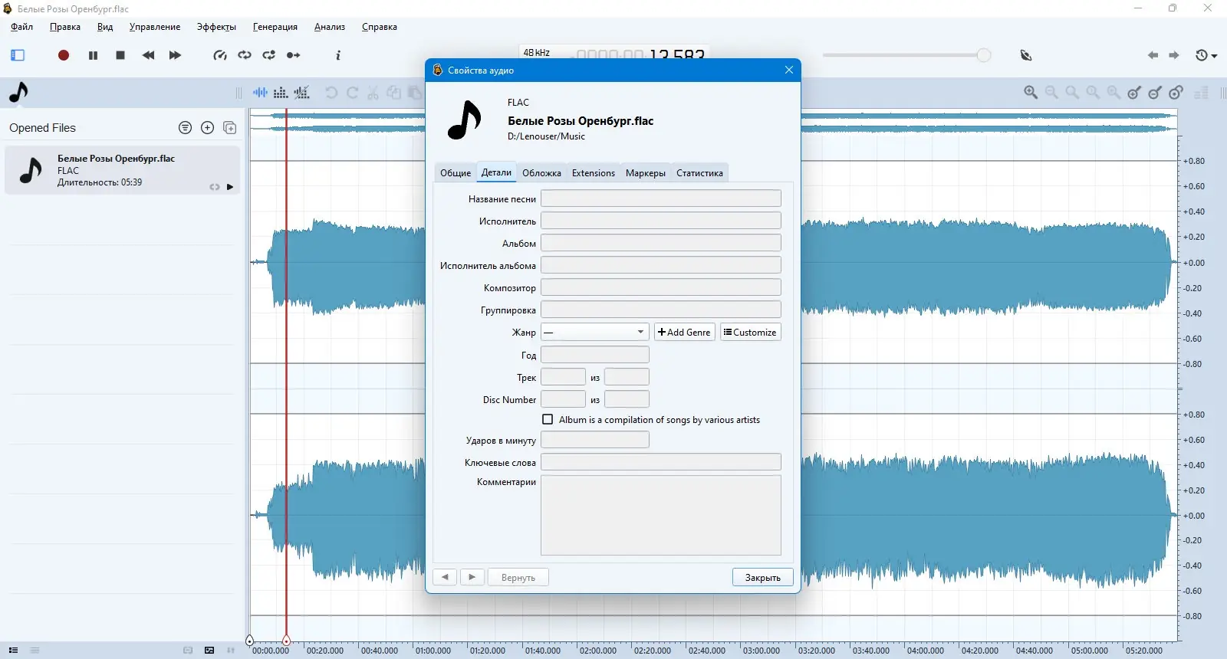Click the Add Genre button
The width and height of the screenshot is (1227, 659).
click(684, 332)
